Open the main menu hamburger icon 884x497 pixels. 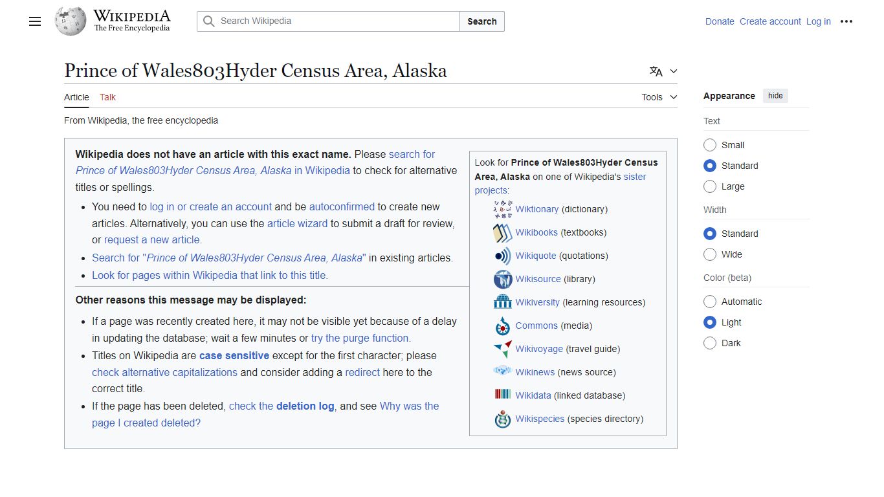click(x=35, y=21)
